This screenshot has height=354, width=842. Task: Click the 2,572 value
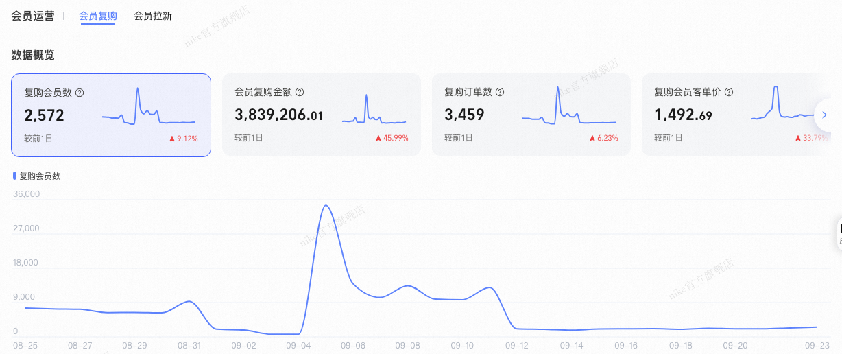[44, 115]
